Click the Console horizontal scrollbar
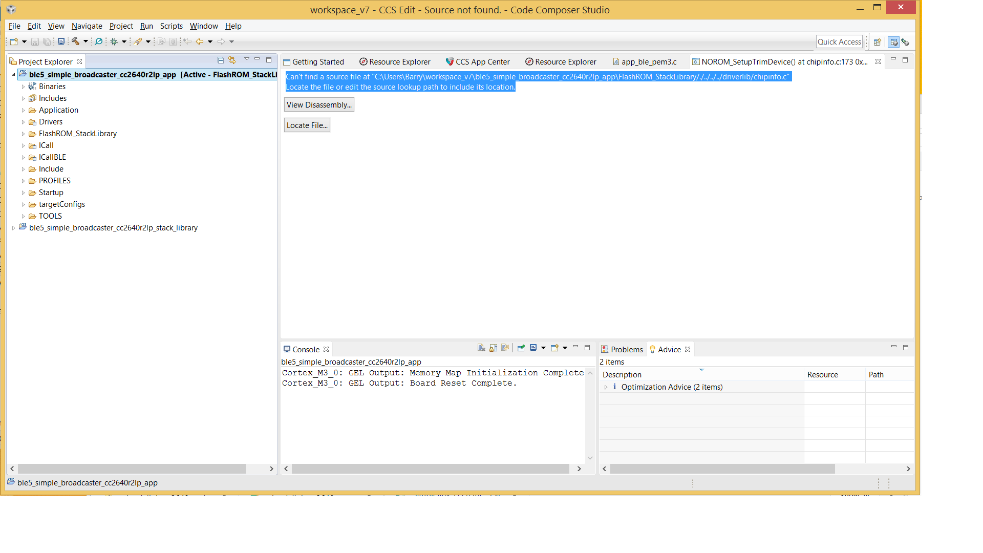The height and width of the screenshot is (553, 983). click(x=430, y=469)
